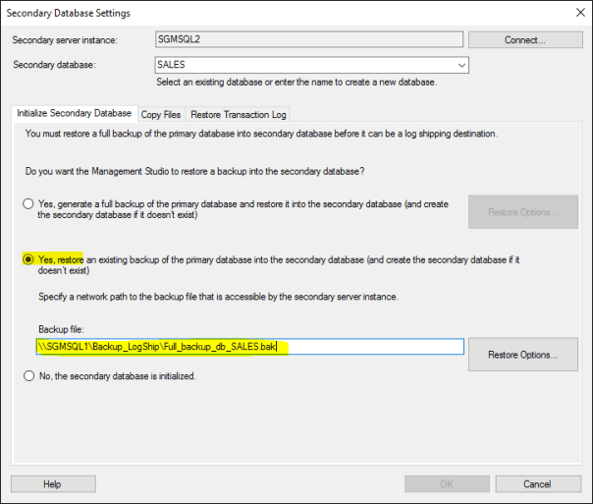Select 'Yes, generate a full backup' radio button
Image resolution: width=593 pixels, height=504 pixels.
[28, 204]
